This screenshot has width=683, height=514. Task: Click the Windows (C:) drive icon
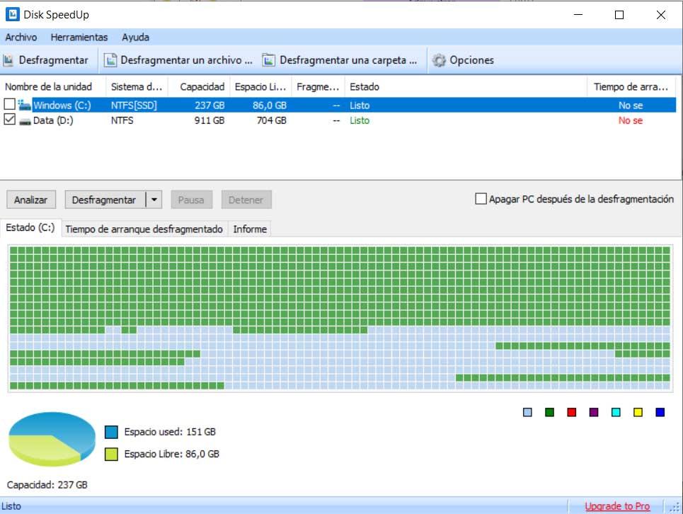tap(24, 105)
